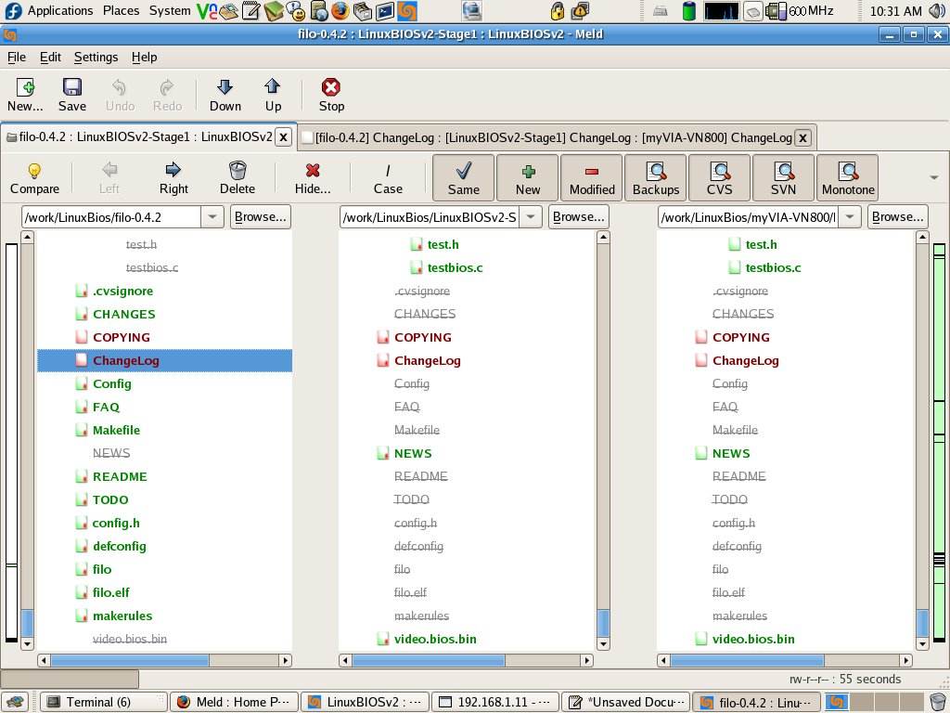
Task: Select makerules in the filo-0.4.2 pane
Action: [x=122, y=616]
